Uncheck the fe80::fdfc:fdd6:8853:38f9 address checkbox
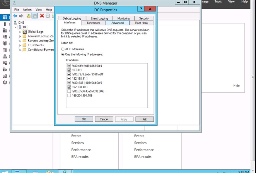 pyautogui.click(x=69, y=66)
